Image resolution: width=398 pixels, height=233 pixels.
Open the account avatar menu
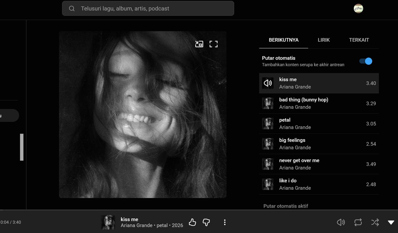pos(359,9)
